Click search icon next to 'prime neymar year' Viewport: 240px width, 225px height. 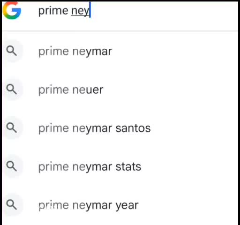(x=12, y=204)
